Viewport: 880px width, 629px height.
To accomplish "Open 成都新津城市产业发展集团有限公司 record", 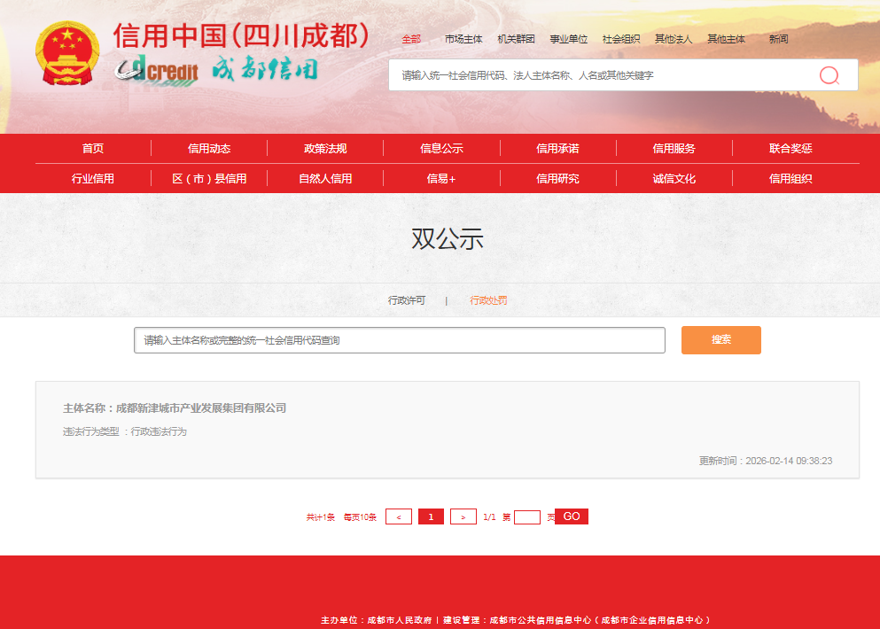I will point(201,408).
